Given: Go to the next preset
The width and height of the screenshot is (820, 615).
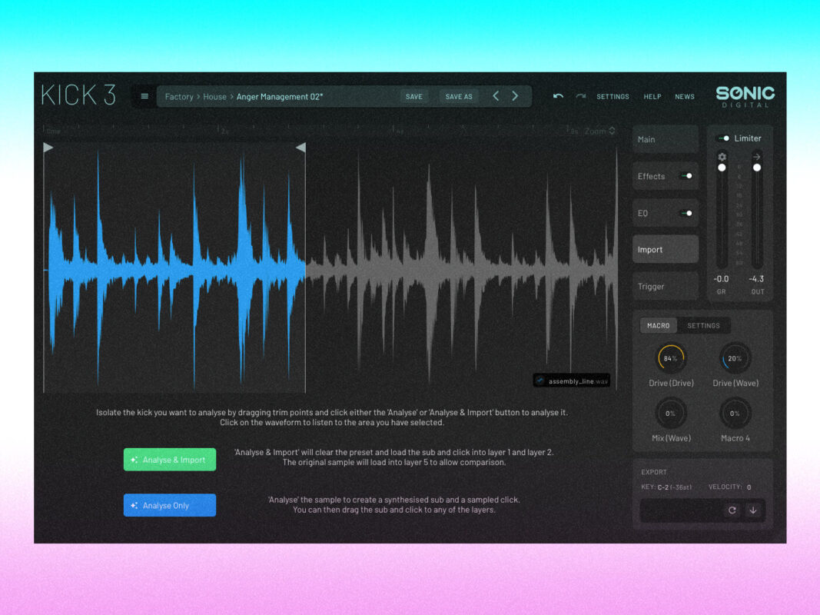Looking at the screenshot, I should [x=515, y=96].
